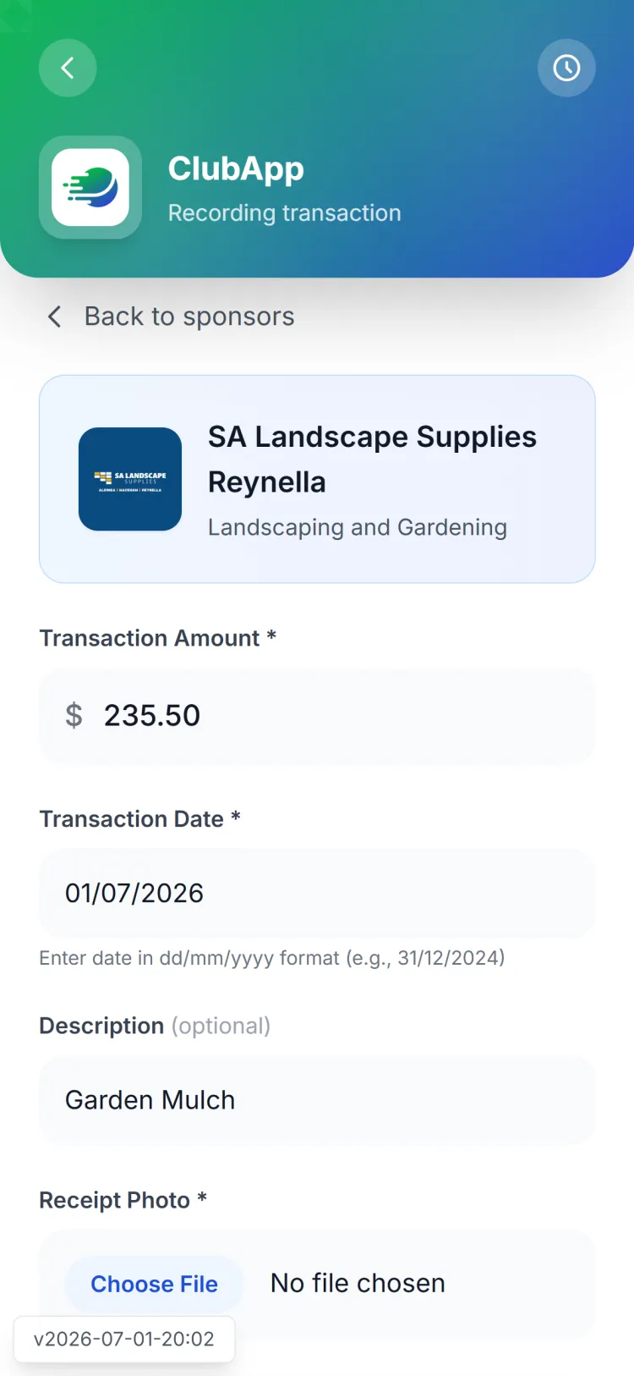Click the Landscaping and Gardening category text

pyautogui.click(x=358, y=527)
